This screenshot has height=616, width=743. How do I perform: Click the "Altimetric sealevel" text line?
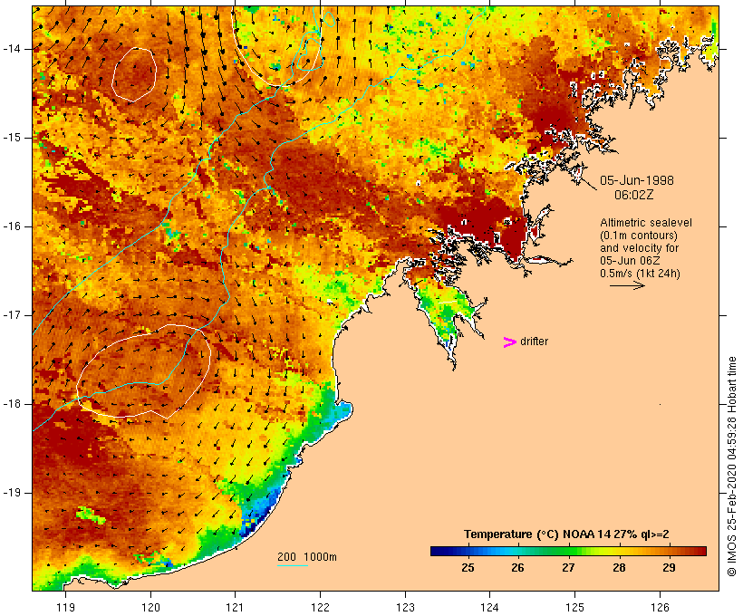coord(646,223)
